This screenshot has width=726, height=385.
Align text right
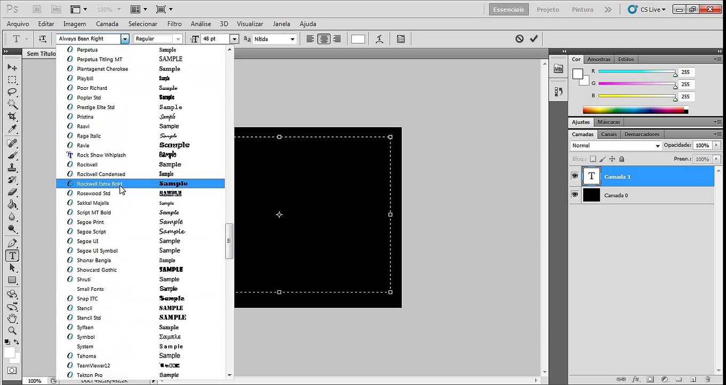tap(337, 38)
